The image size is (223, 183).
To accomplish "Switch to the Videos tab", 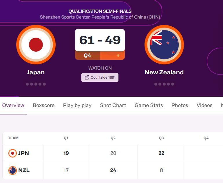I will click(x=204, y=105).
